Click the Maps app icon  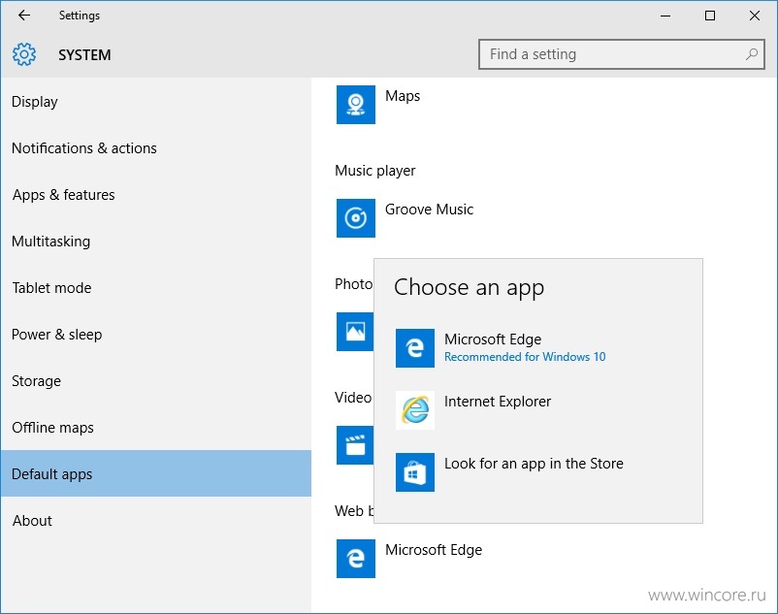(356, 105)
